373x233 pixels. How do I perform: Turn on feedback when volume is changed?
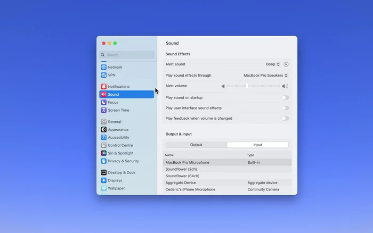[285, 118]
